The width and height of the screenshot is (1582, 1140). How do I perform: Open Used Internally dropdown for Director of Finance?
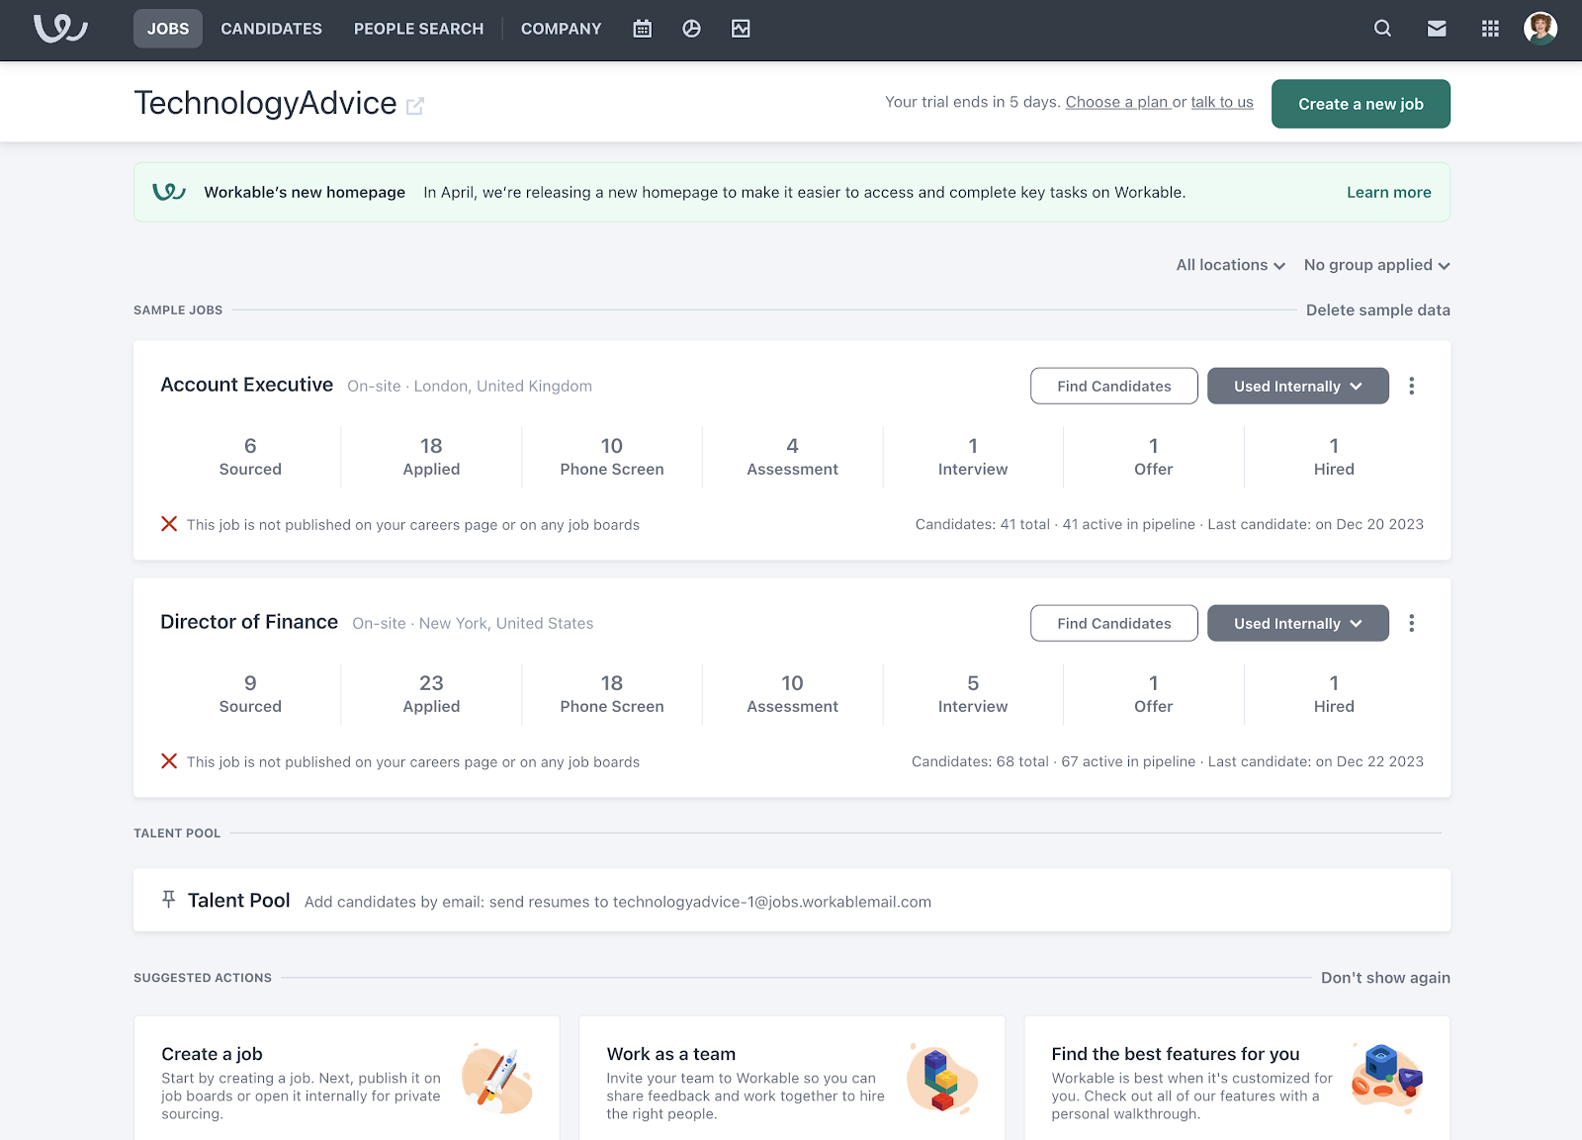[x=1298, y=623]
